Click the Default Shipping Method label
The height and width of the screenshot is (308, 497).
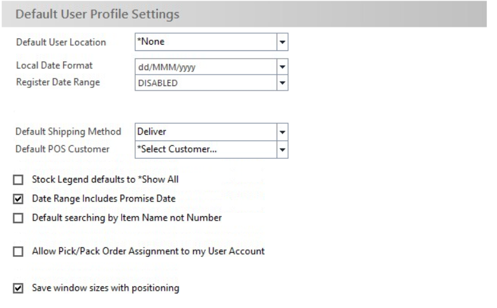pos(68,131)
